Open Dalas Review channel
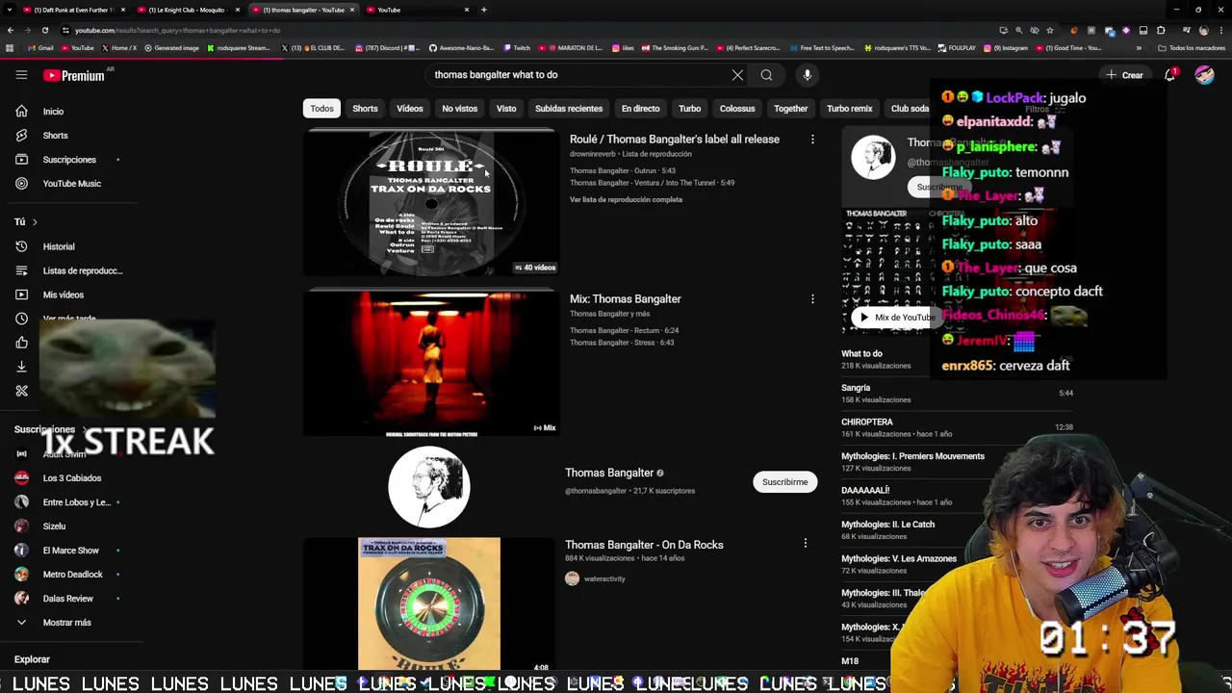This screenshot has width=1232, height=693. [67, 599]
